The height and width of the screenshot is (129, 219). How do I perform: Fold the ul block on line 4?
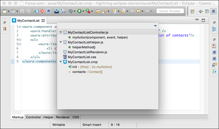[x=20, y=40]
